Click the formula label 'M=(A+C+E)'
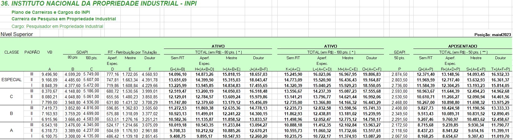This screenshot has width=513, height=140. (348, 69)
